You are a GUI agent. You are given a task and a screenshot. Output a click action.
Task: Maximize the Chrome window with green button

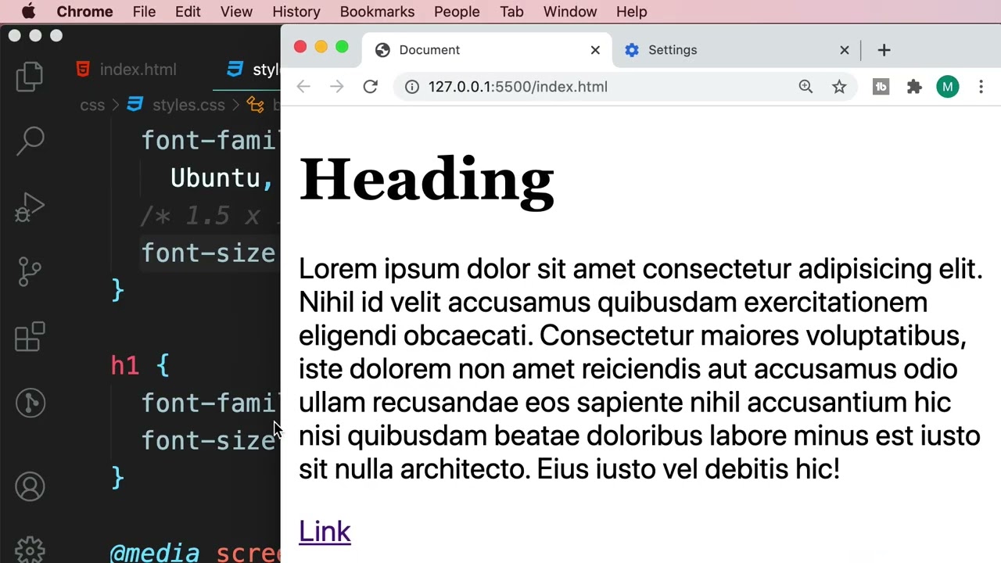[342, 47]
